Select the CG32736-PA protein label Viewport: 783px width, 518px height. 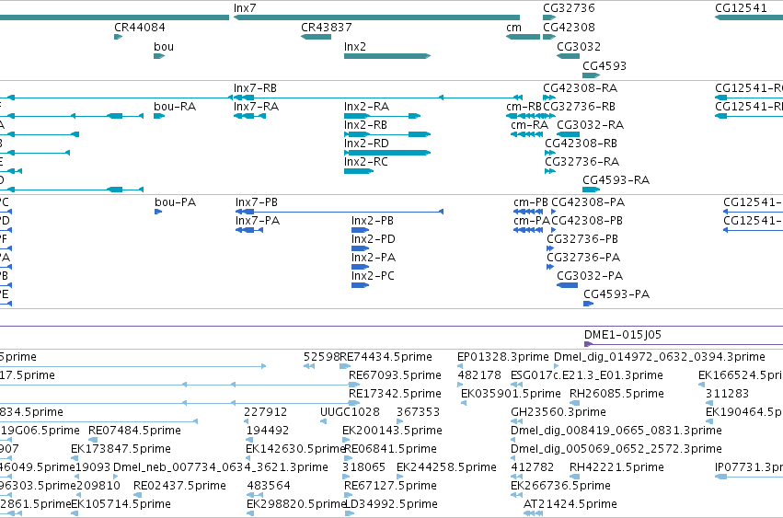pyautogui.click(x=583, y=258)
